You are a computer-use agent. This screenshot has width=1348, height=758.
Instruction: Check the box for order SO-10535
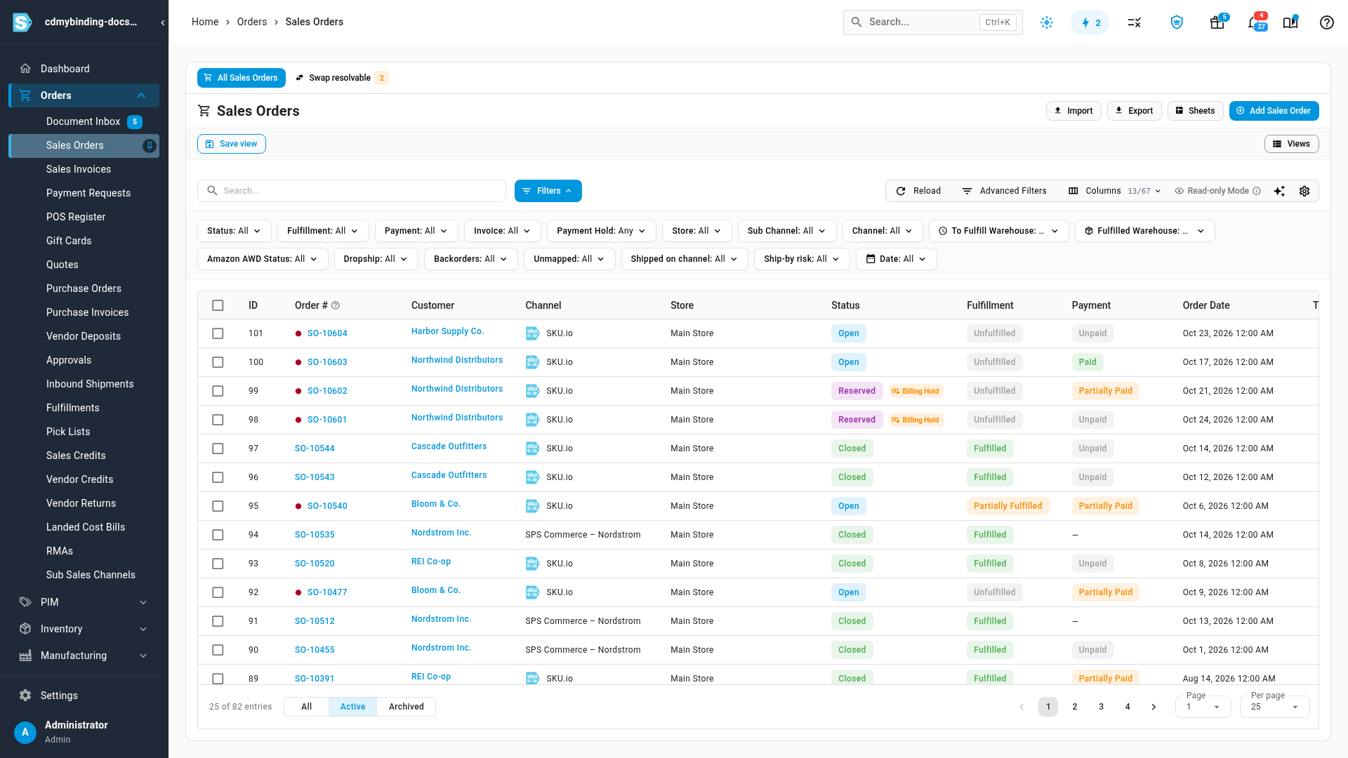(x=218, y=535)
